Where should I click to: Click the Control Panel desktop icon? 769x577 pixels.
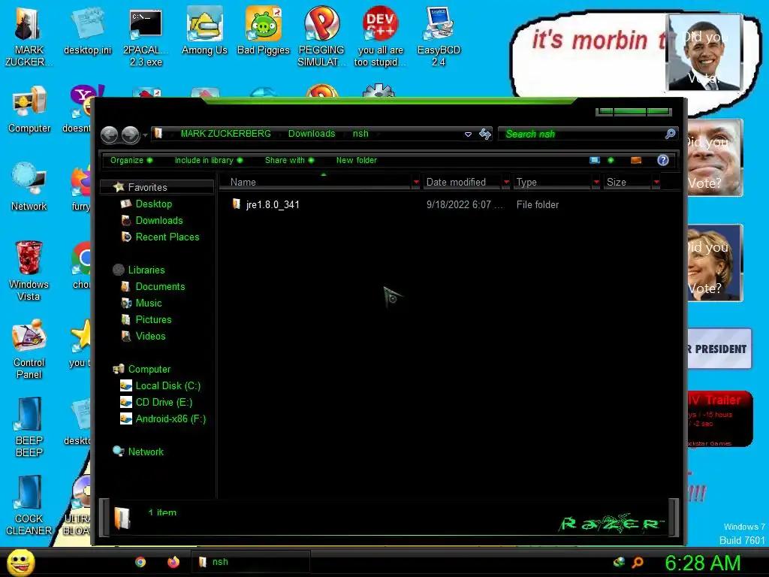pyautogui.click(x=29, y=349)
